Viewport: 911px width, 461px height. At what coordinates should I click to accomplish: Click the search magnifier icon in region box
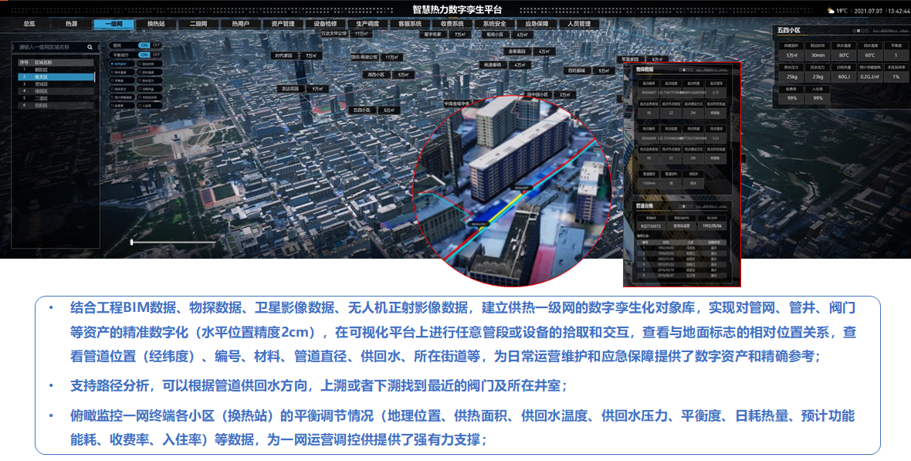point(90,47)
